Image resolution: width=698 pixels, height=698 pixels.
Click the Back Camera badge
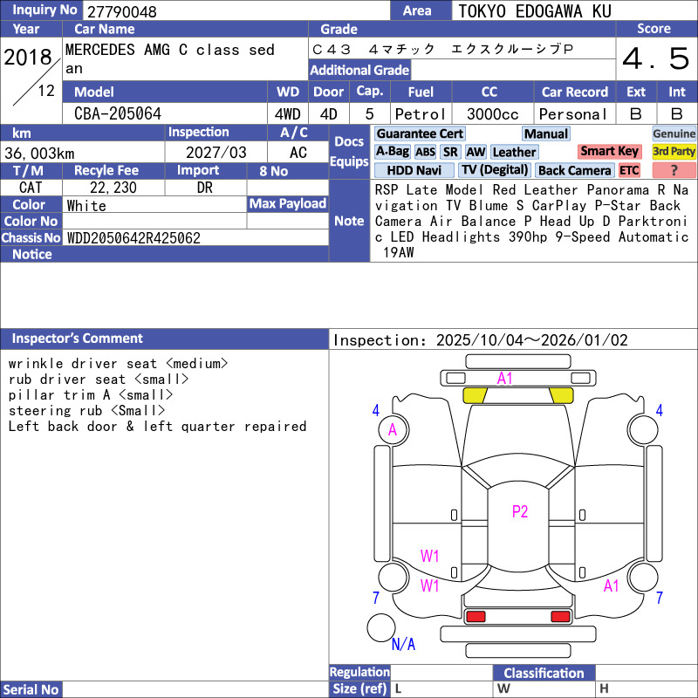574,170
